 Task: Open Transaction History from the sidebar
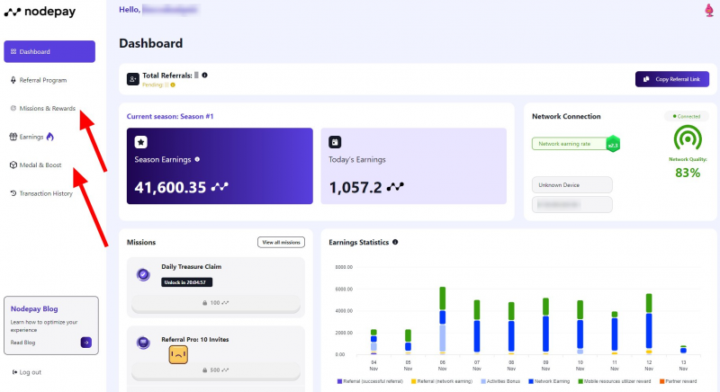click(x=45, y=192)
